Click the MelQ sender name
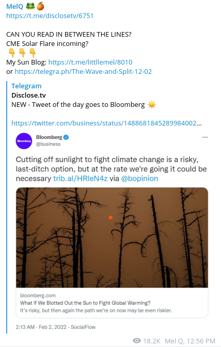221x347 pixels. 14,6
